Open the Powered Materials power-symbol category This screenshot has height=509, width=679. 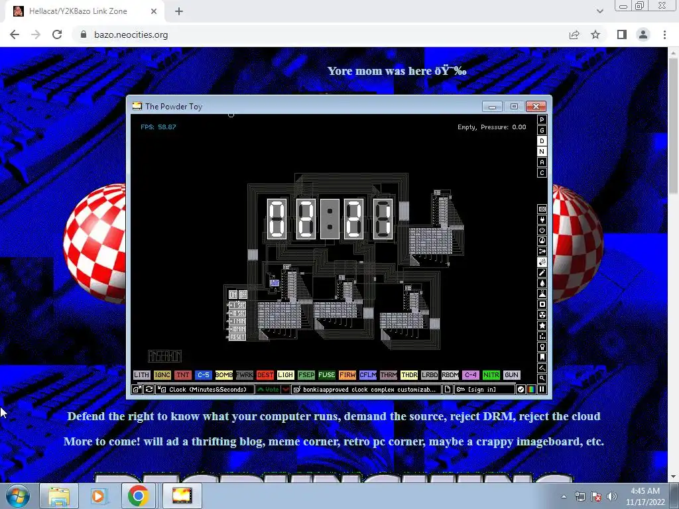coord(542,230)
